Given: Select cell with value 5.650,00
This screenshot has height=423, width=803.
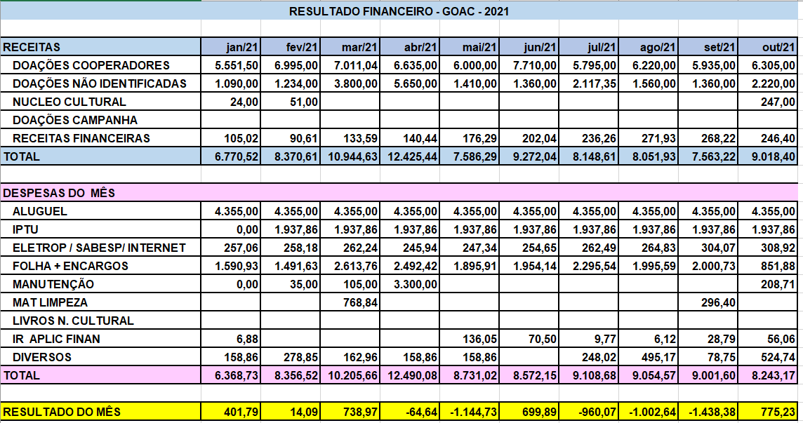Looking at the screenshot, I should tap(410, 83).
